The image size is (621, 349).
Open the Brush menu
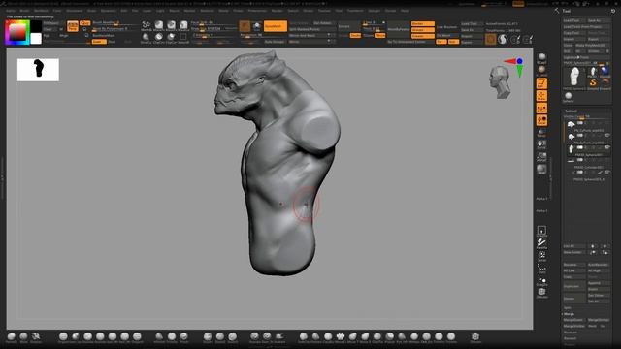[24, 11]
